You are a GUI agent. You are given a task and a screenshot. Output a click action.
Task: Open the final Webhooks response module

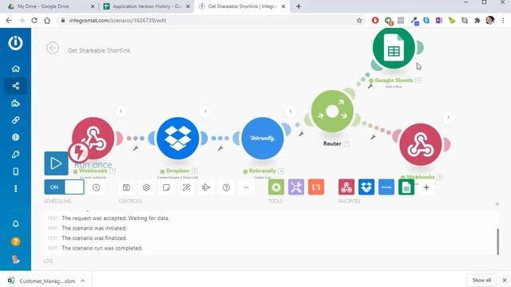421,144
